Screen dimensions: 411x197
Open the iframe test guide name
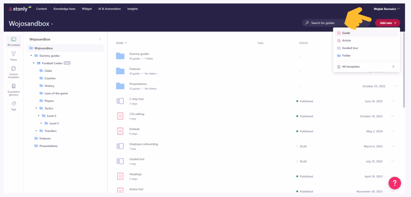(x=136, y=189)
